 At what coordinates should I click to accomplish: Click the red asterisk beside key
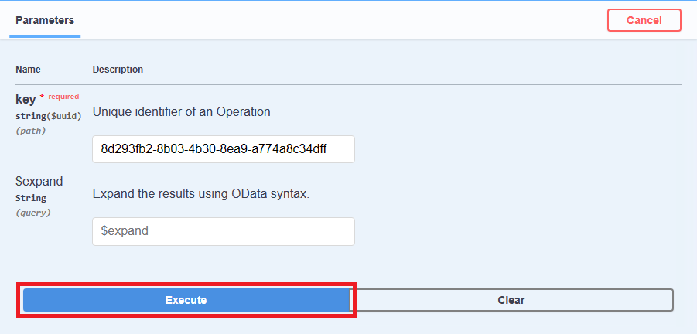(x=42, y=98)
